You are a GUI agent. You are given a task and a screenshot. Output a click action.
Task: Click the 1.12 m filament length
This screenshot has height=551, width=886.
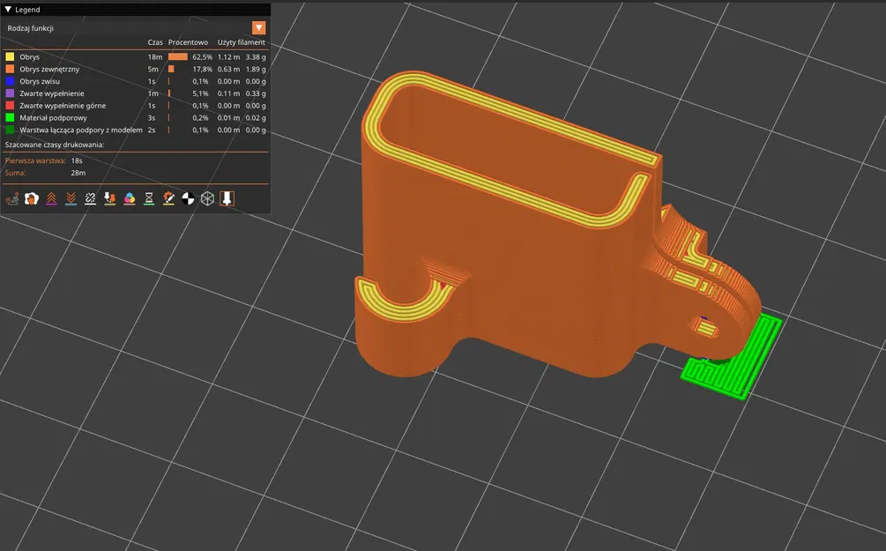(229, 57)
